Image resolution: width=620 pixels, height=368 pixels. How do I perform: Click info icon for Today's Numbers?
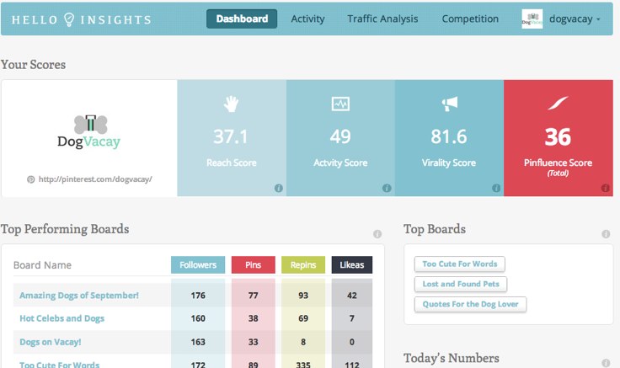tap(606, 363)
